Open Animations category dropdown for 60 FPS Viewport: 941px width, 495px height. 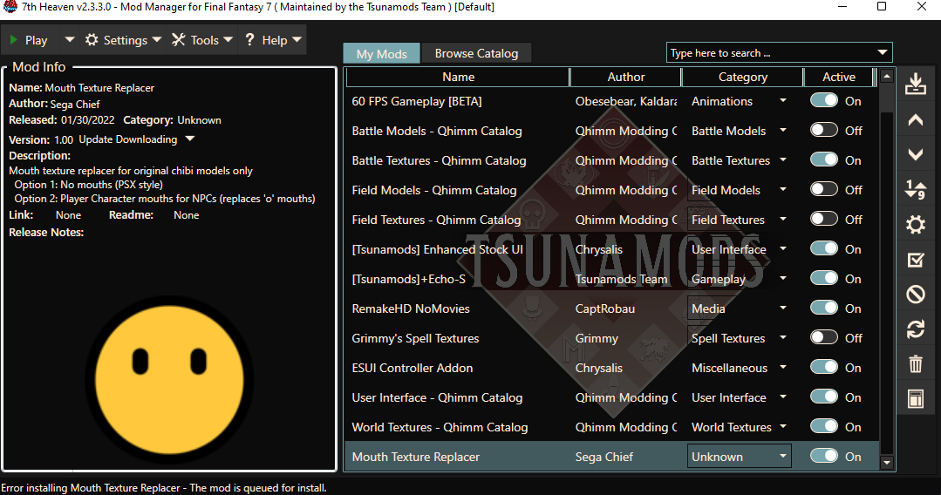782,101
